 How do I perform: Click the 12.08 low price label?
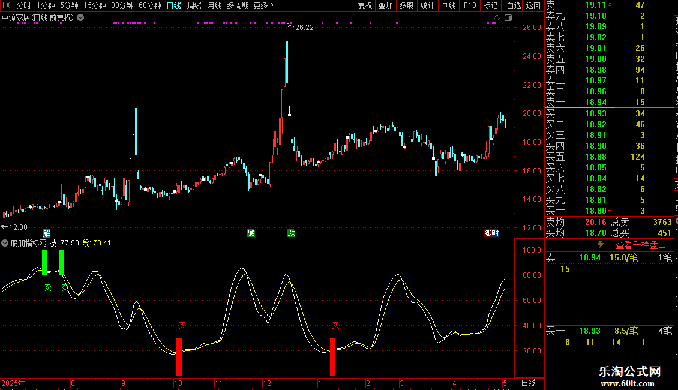(x=18, y=227)
